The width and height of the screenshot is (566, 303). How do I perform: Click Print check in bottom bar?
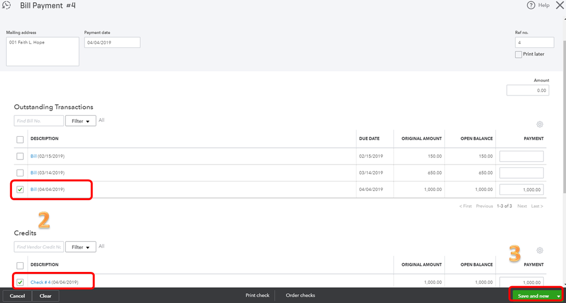pyautogui.click(x=257, y=295)
